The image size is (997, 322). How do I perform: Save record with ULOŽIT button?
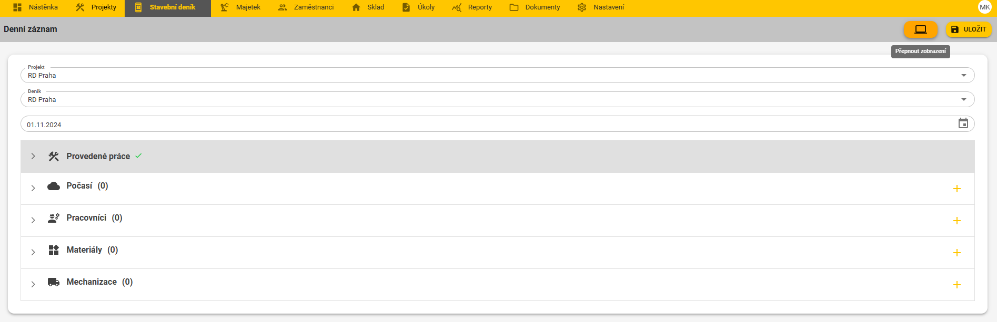[969, 29]
